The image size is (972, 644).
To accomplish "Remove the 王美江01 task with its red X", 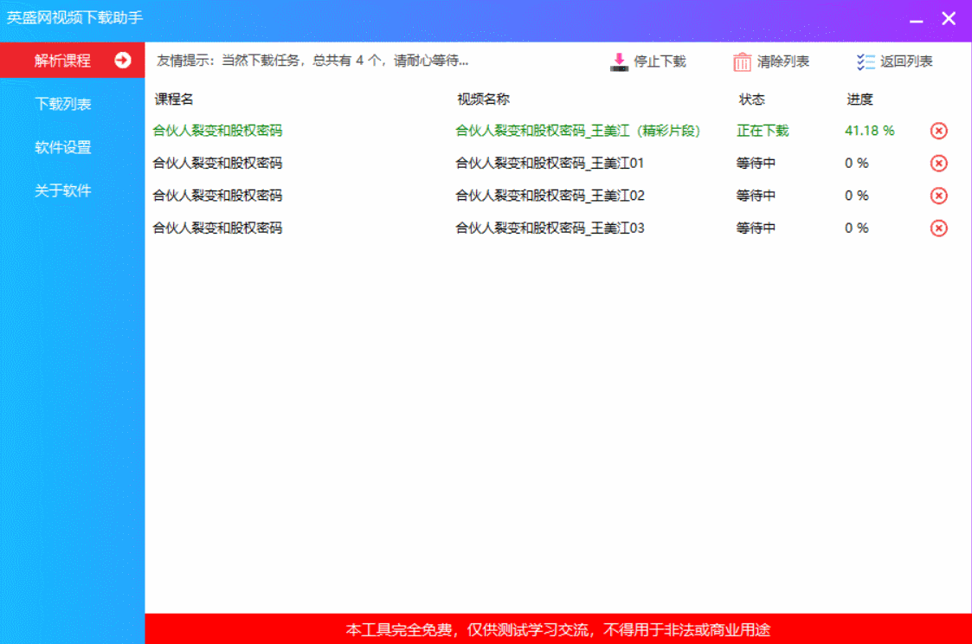I will point(938,163).
